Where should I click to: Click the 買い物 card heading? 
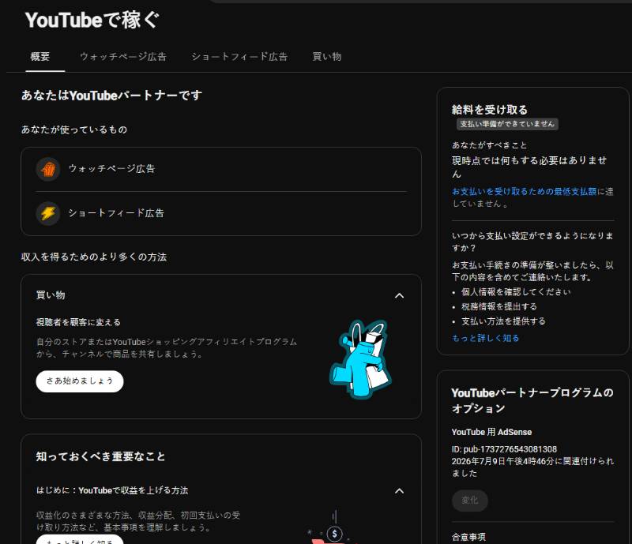pyautogui.click(x=51, y=295)
